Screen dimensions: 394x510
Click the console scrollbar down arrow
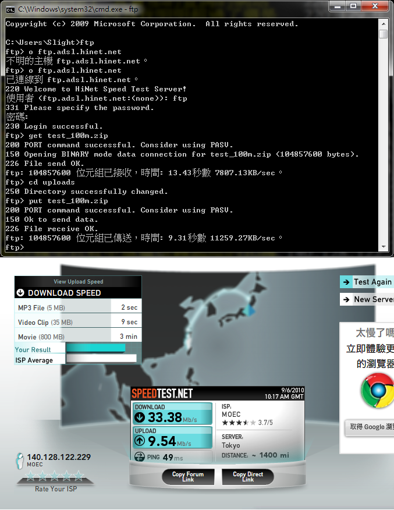point(384,247)
